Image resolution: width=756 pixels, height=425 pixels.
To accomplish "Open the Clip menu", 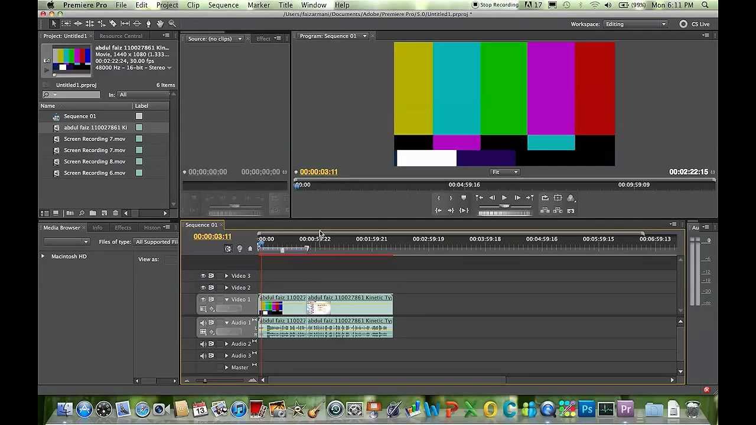I will coord(193,5).
